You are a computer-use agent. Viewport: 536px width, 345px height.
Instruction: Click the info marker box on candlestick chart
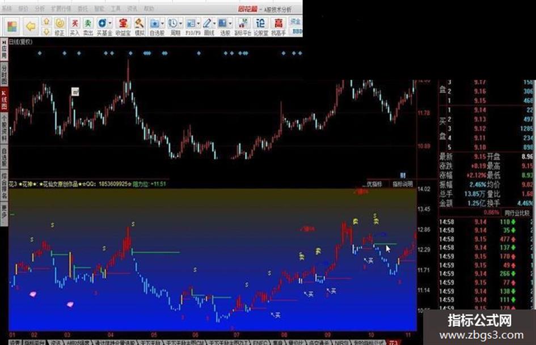click(75, 92)
